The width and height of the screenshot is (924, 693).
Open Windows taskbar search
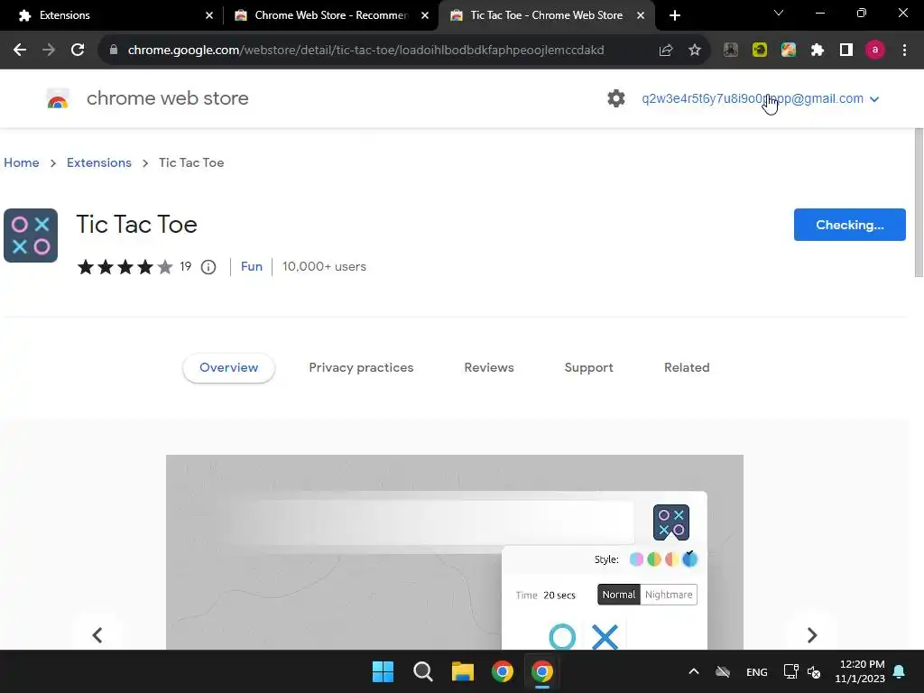[x=422, y=671]
